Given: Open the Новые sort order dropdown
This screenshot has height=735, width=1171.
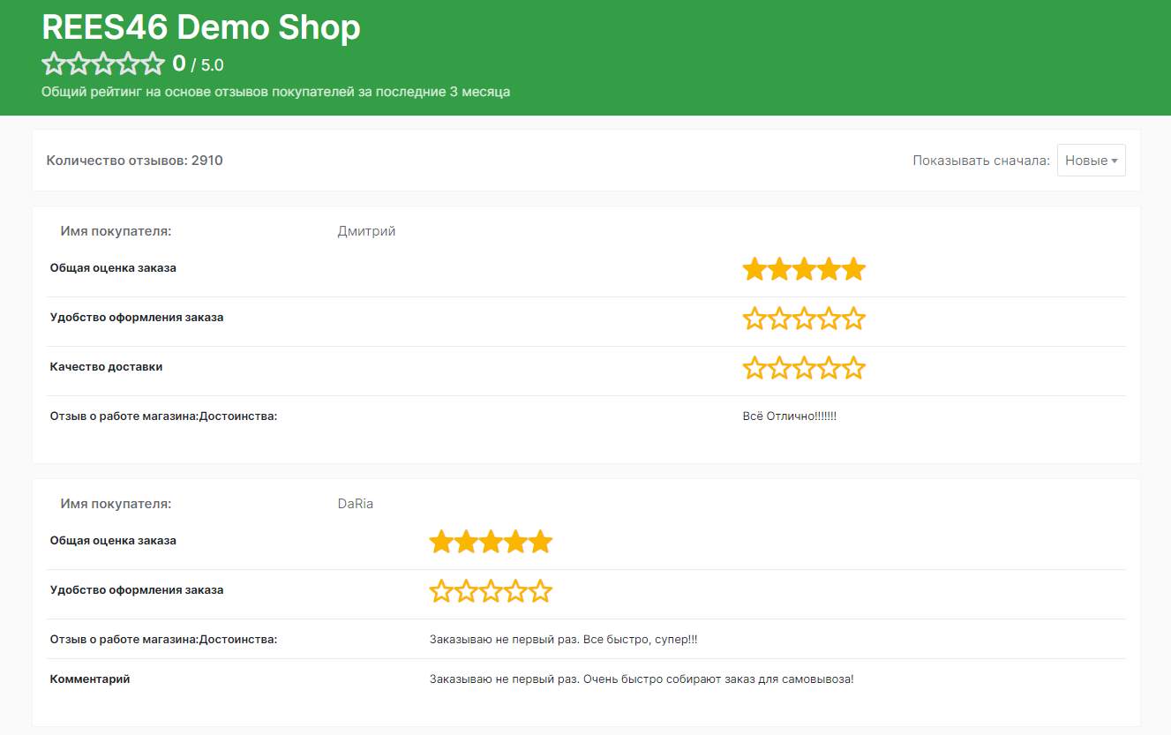Looking at the screenshot, I should (1091, 161).
